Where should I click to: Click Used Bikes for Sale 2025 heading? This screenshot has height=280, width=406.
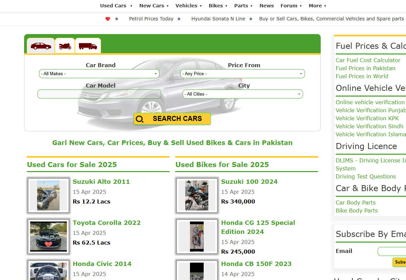pos(222,165)
